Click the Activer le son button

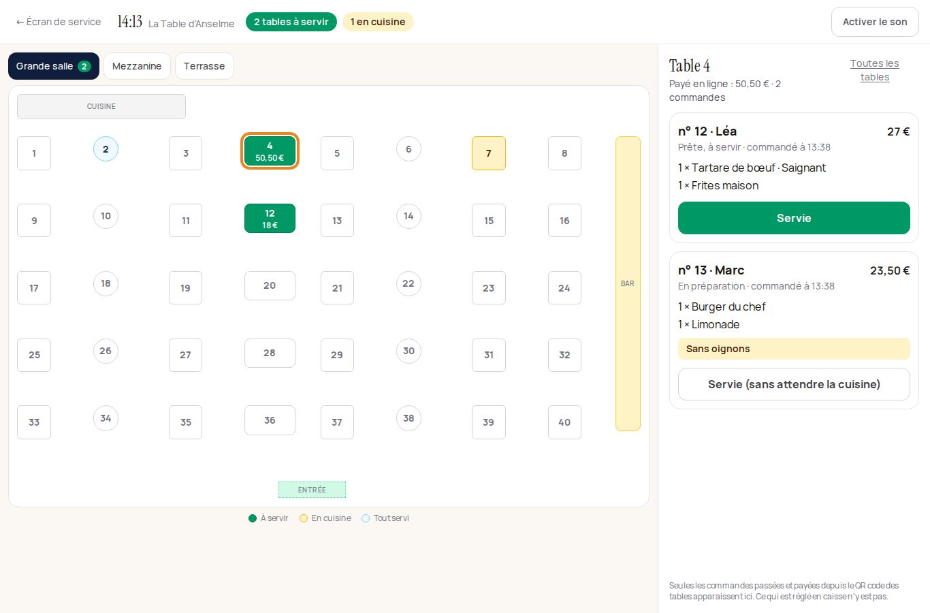[x=875, y=22]
